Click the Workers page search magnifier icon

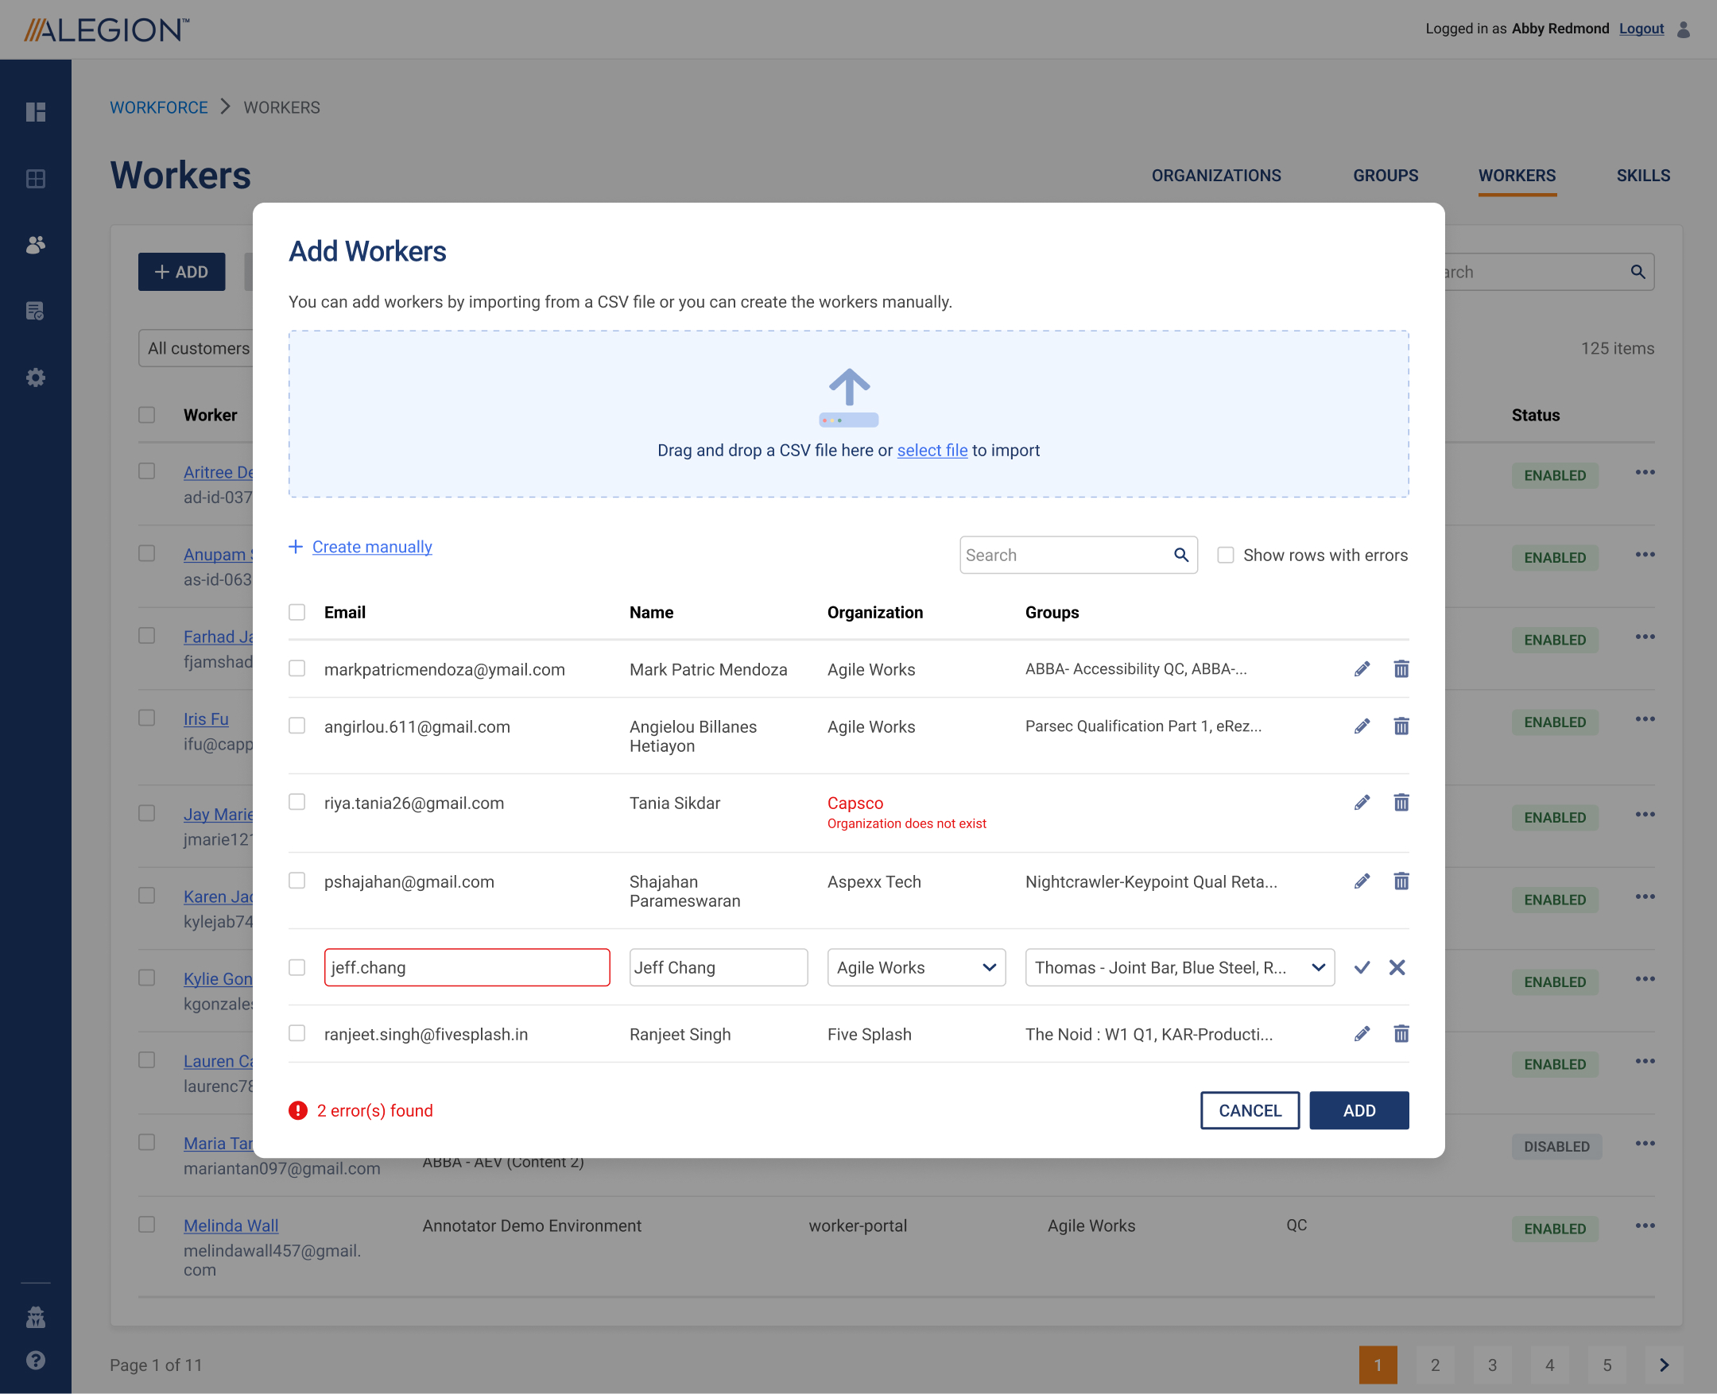coord(1638,273)
